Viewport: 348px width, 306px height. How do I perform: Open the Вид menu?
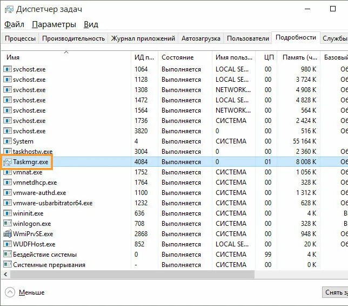click(91, 24)
